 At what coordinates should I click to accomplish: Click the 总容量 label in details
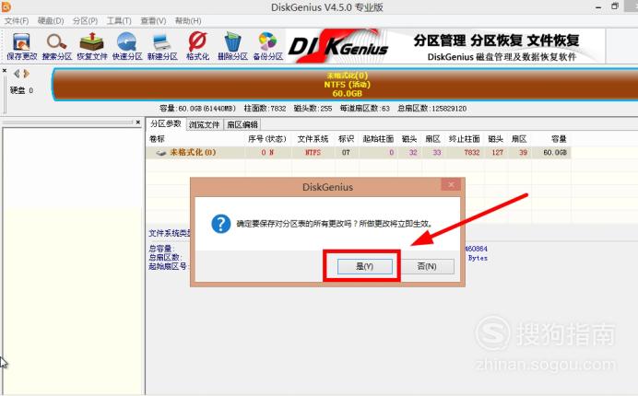[161, 249]
